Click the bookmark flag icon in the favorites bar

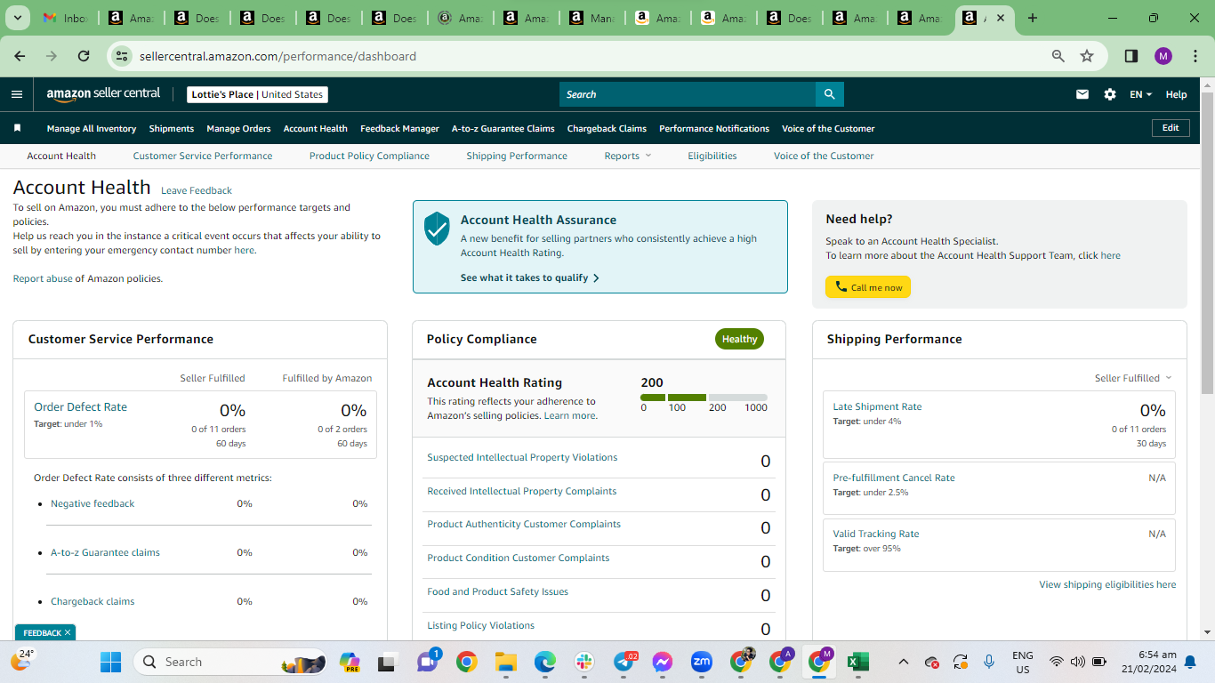click(17, 128)
